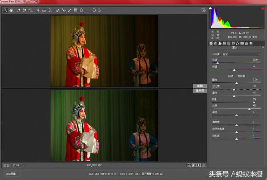The width and height of the screenshot is (267, 180).
Task: Click the zoom in plus button
Action: click(8, 165)
